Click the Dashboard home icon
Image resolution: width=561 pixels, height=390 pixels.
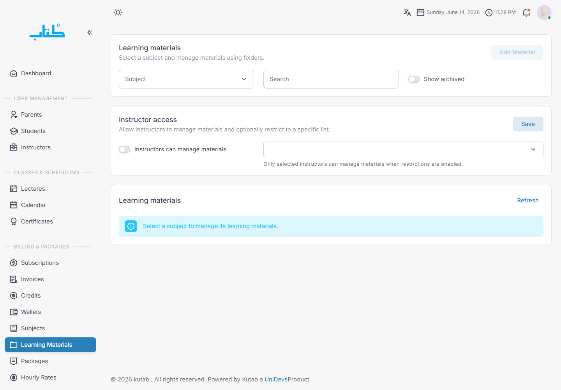click(14, 73)
